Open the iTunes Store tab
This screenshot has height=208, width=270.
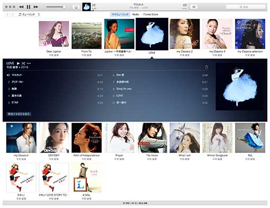click(150, 14)
